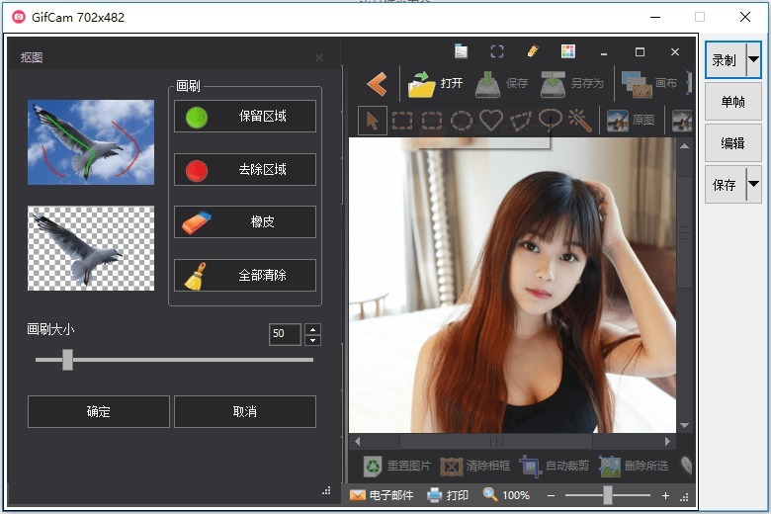Pick the arrow pointer tool

point(373,121)
